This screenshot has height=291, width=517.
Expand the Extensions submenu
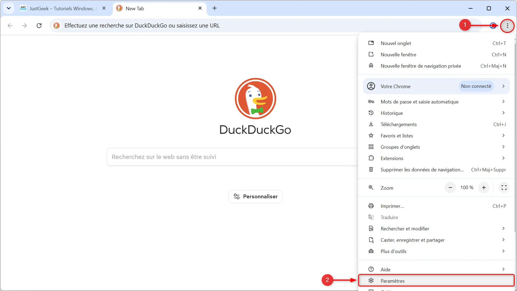(x=436, y=158)
